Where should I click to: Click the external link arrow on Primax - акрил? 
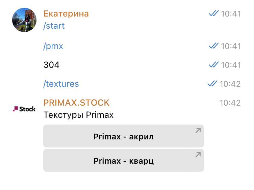click(x=198, y=130)
